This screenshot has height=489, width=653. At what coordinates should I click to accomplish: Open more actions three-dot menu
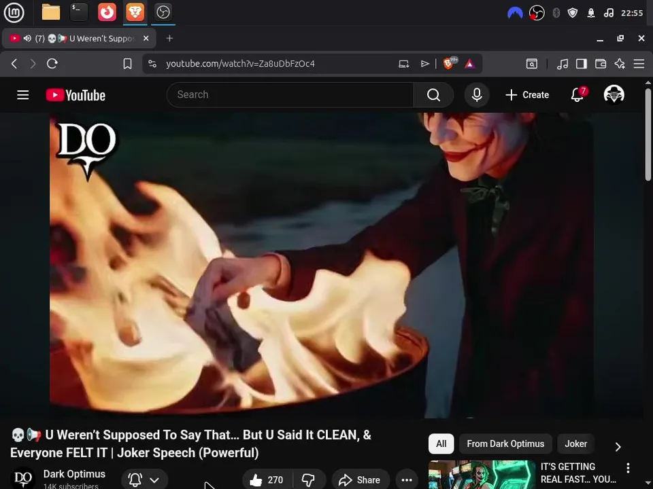click(x=407, y=480)
